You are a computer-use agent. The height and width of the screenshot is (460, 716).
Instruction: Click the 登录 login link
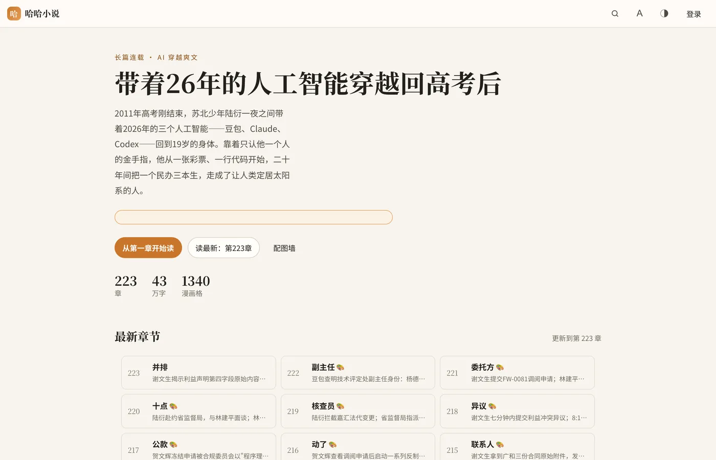(693, 14)
